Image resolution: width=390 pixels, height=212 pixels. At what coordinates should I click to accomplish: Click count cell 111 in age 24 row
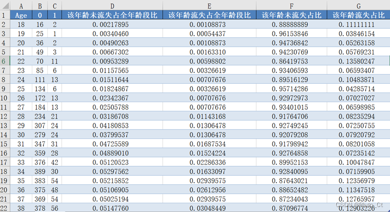click(40, 80)
